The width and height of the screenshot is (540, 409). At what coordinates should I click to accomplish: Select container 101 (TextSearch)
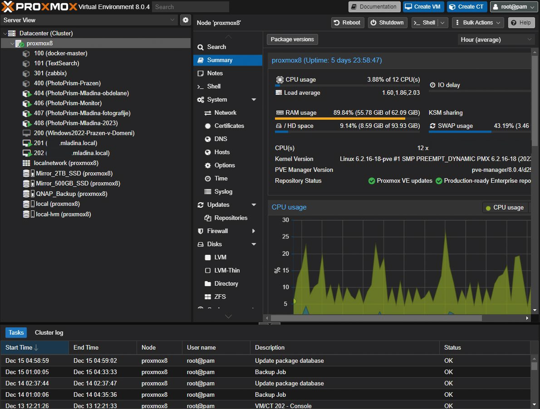[x=56, y=63]
